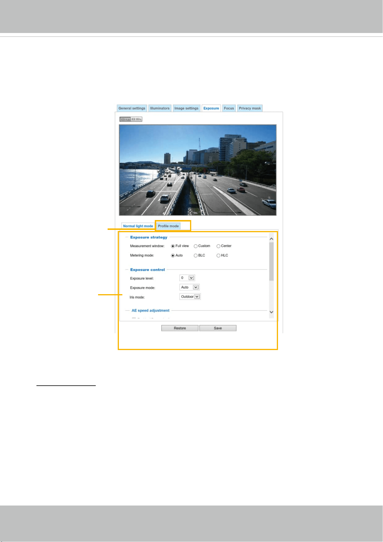Image resolution: width=383 pixels, height=542 pixels.
Task: Set metering mode to Auto
Action: [x=173, y=256]
